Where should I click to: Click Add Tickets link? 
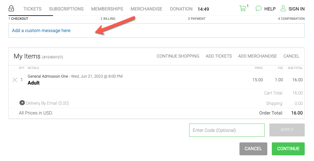point(219,56)
